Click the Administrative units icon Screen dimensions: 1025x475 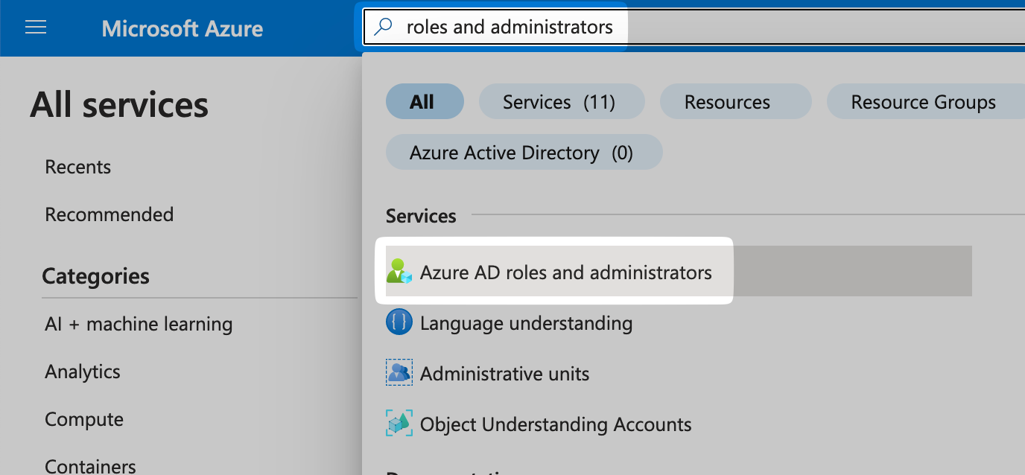click(x=399, y=372)
